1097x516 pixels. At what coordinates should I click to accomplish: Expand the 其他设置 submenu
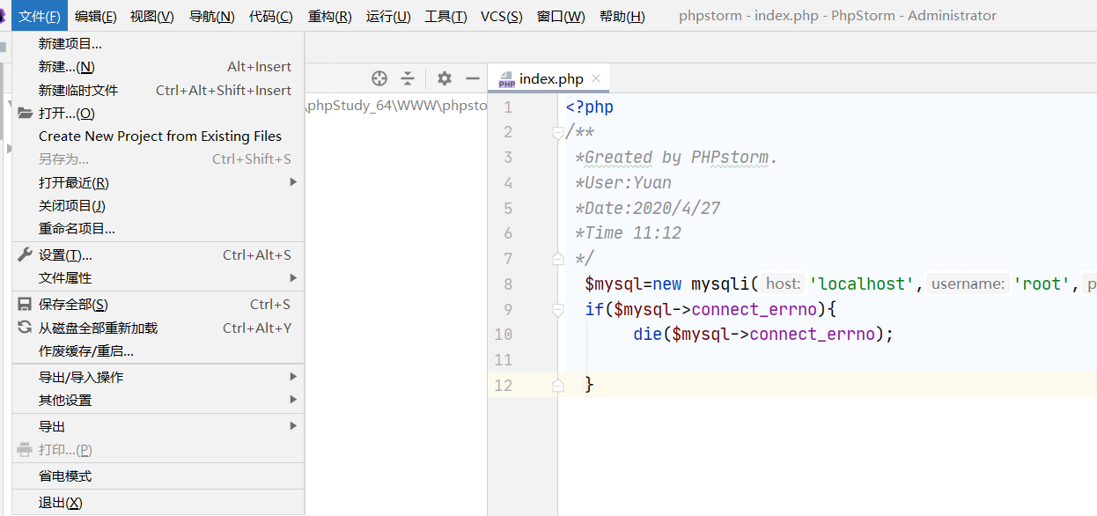click(158, 400)
